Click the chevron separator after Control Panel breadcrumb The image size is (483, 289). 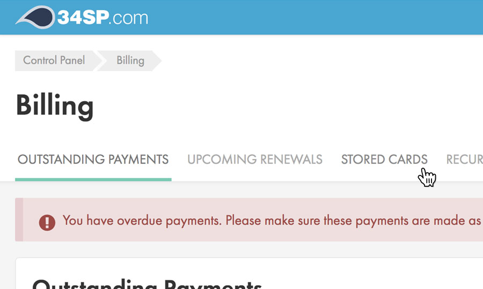pos(99,60)
